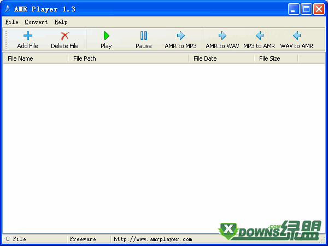Convert using the AMR to MP3 button
The image size is (328, 246).
[181, 40]
